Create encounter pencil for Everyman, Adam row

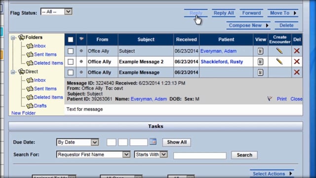[x=279, y=50]
